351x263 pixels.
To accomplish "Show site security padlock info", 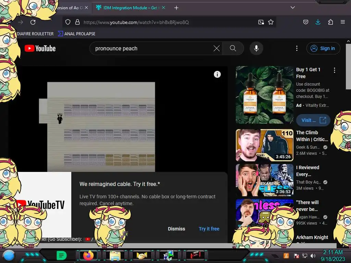I will pos(77,22).
